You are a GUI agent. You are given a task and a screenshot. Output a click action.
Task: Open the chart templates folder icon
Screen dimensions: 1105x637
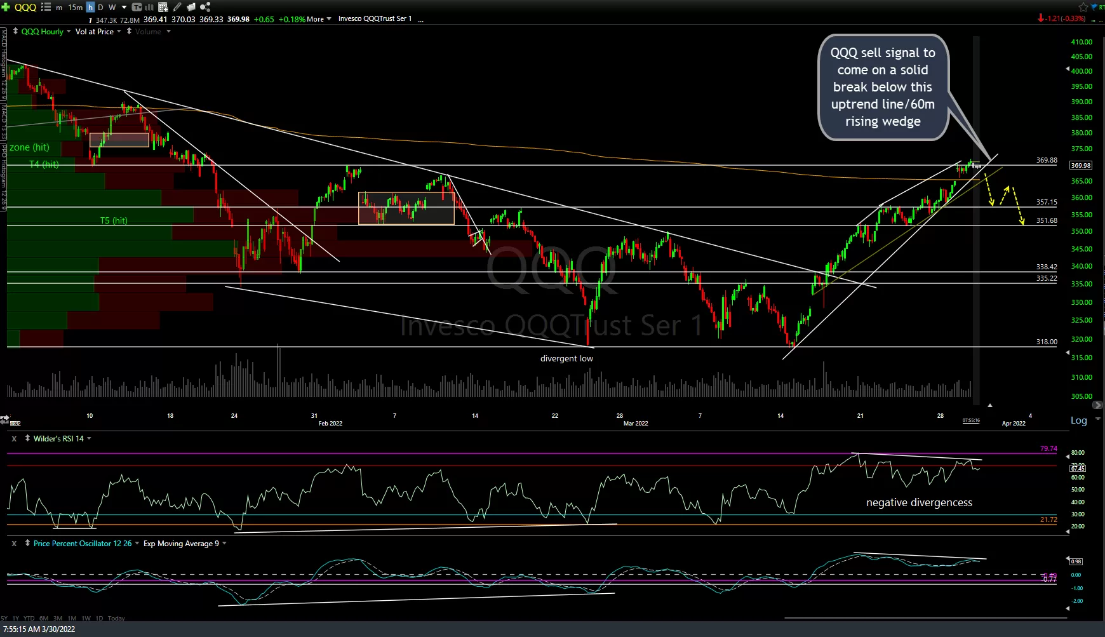191,7
